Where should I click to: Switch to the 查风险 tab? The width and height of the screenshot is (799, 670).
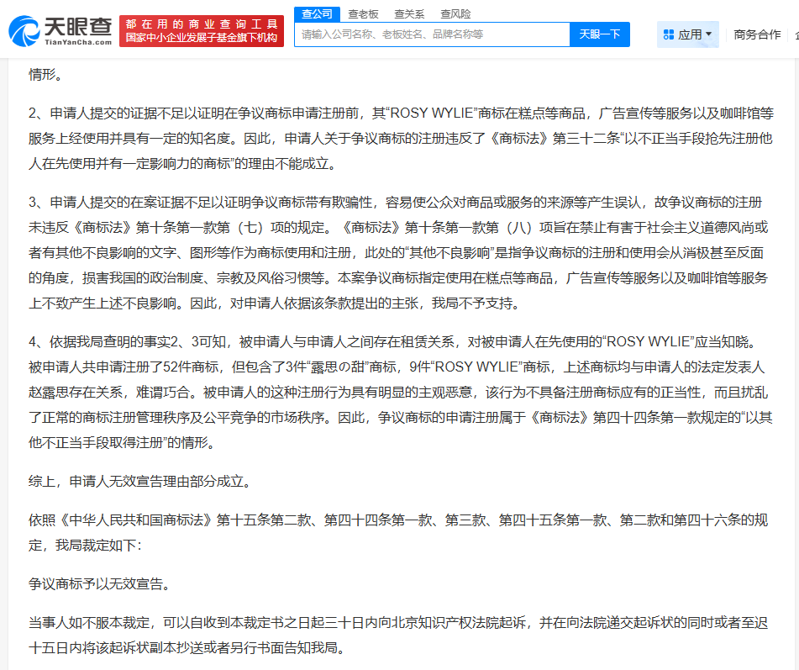point(455,14)
